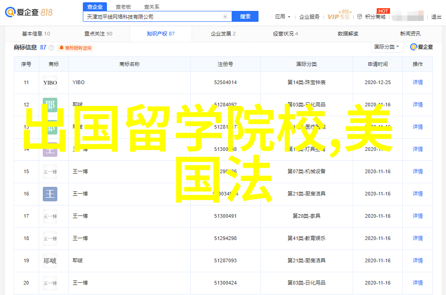Open the 企业服务 link

(309, 17)
